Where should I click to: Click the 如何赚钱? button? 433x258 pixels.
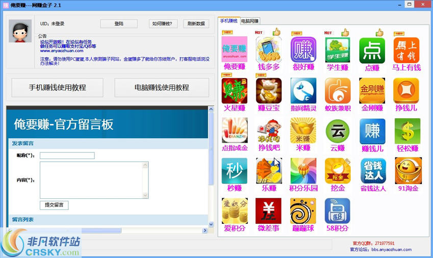[163, 24]
